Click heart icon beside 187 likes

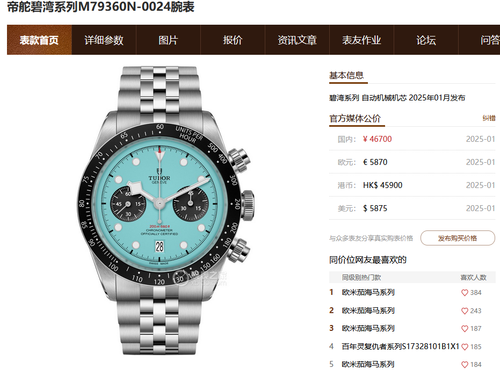(x=465, y=329)
